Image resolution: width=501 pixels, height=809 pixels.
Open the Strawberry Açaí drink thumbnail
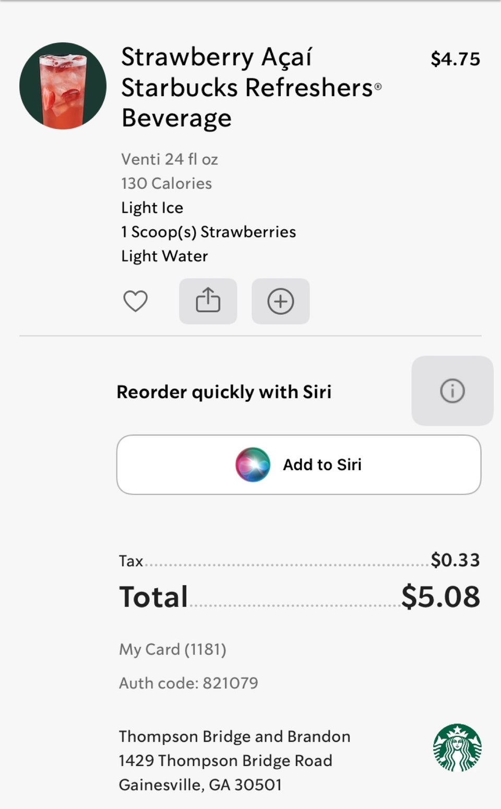pos(63,86)
